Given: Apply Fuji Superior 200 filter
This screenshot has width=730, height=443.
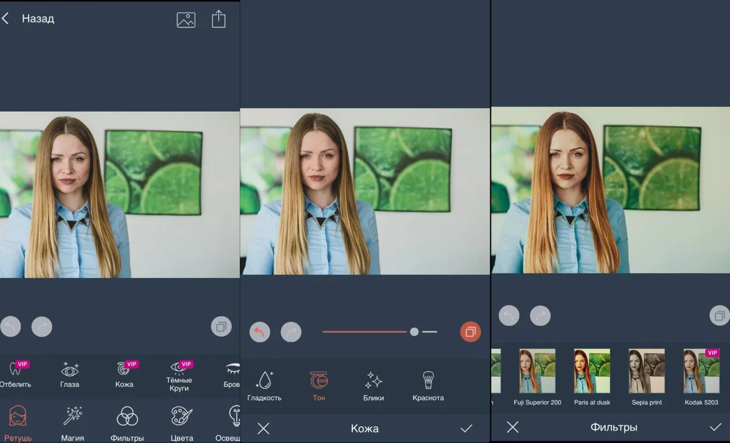Looking at the screenshot, I should (x=537, y=377).
